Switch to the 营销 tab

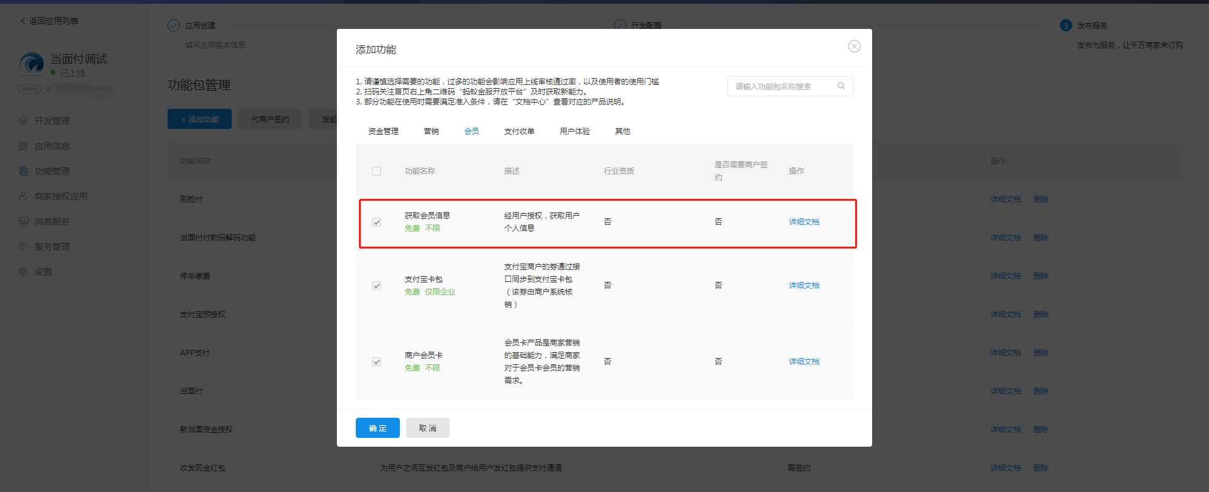tap(431, 131)
